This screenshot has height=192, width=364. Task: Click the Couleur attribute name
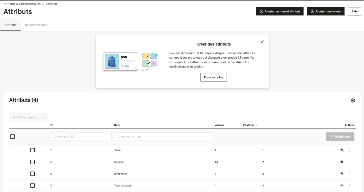coord(119,162)
